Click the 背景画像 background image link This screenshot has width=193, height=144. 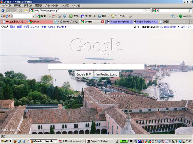point(12,130)
